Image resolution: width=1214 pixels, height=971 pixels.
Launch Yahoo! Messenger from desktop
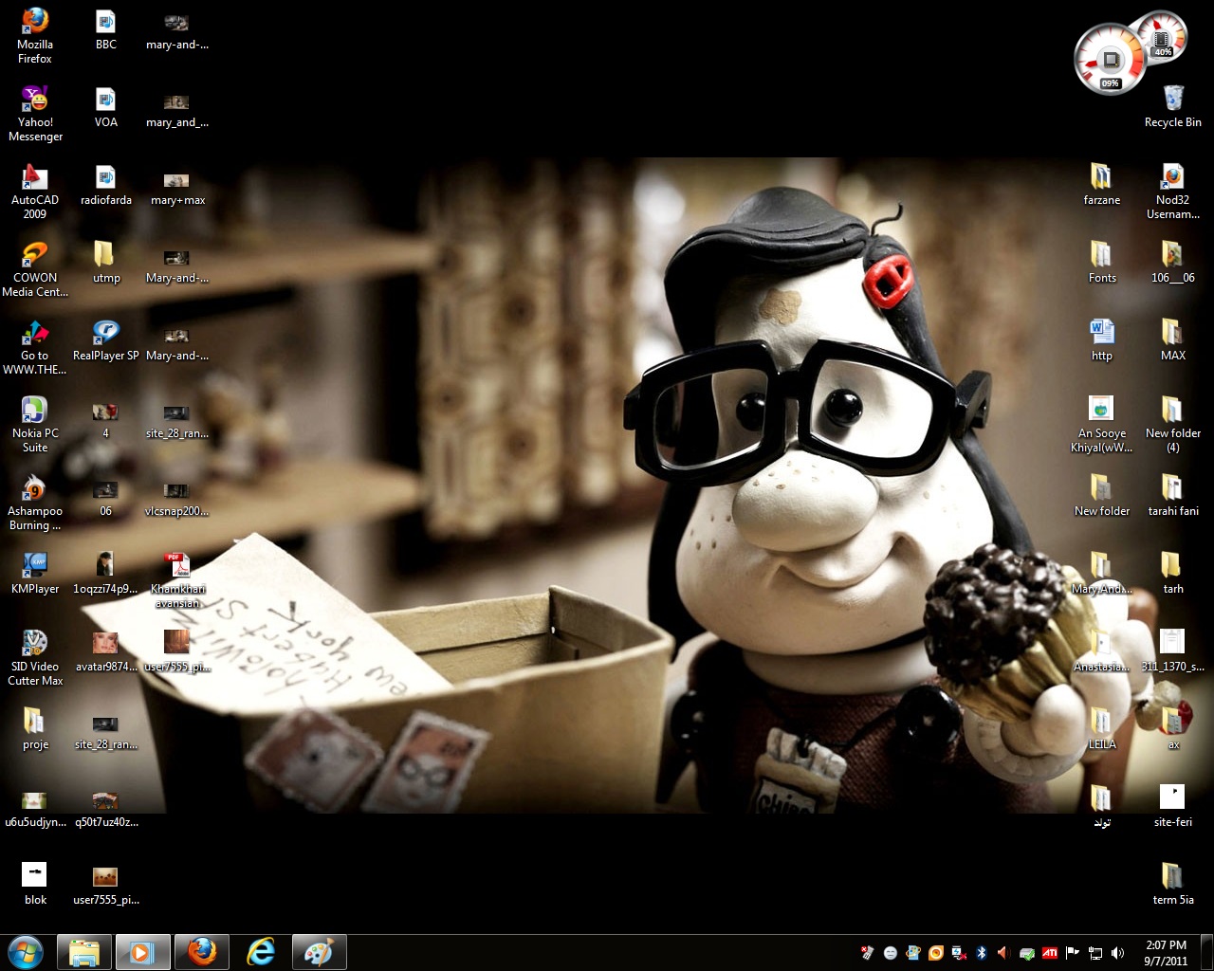click(x=35, y=101)
